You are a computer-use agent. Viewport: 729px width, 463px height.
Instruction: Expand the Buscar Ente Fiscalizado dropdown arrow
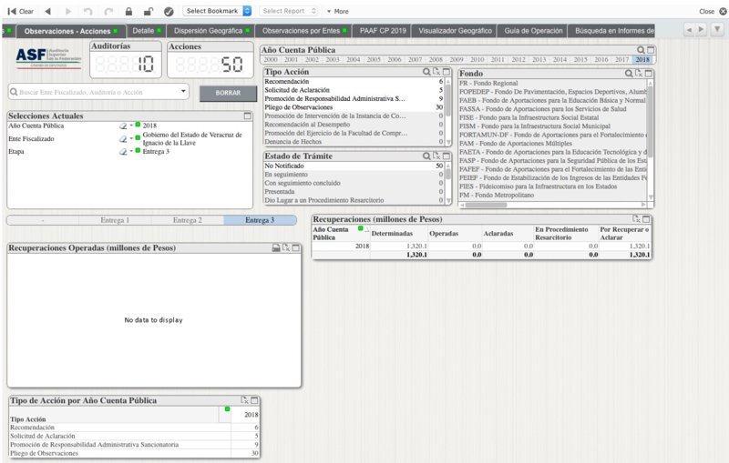click(x=183, y=92)
